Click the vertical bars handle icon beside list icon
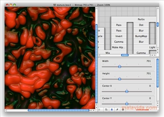The height and width of the screenshot is (117, 164). pyautogui.click(x=99, y=110)
